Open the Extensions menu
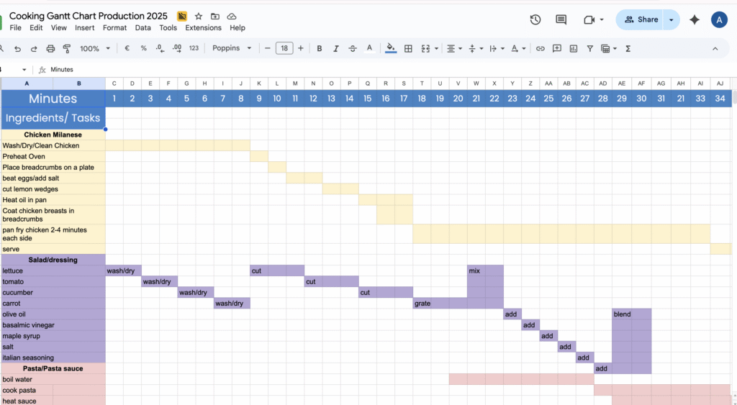Image resolution: width=737 pixels, height=405 pixels. (203, 28)
